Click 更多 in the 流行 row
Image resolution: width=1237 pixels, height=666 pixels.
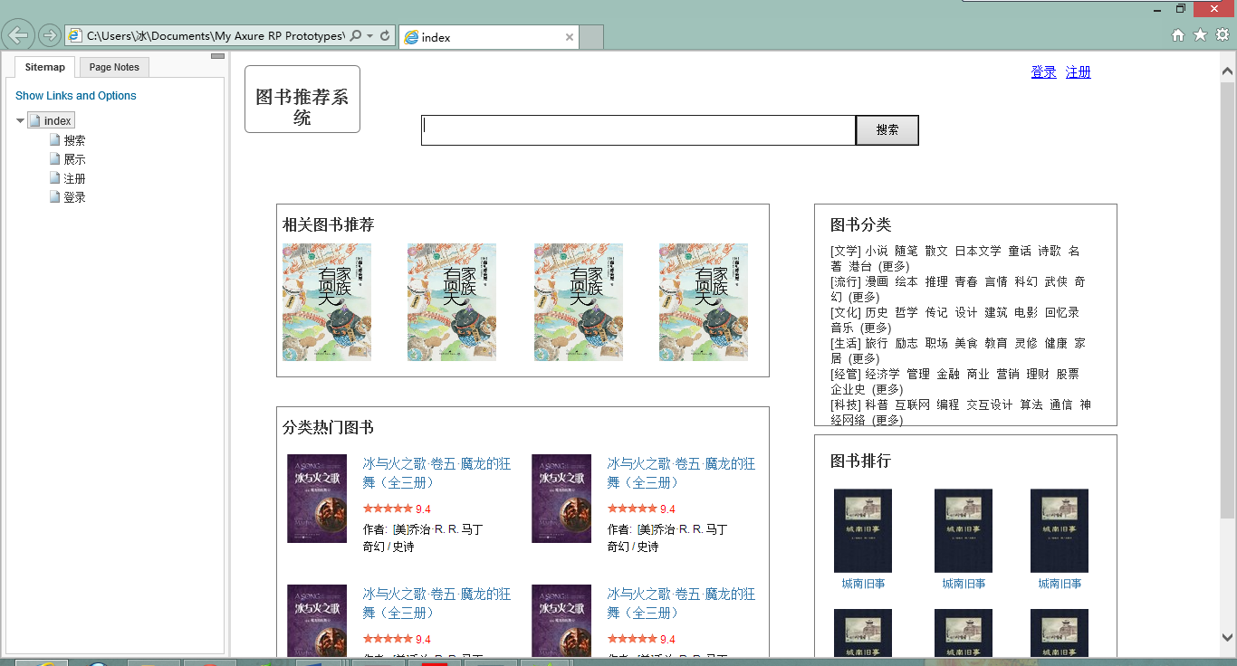click(x=864, y=298)
